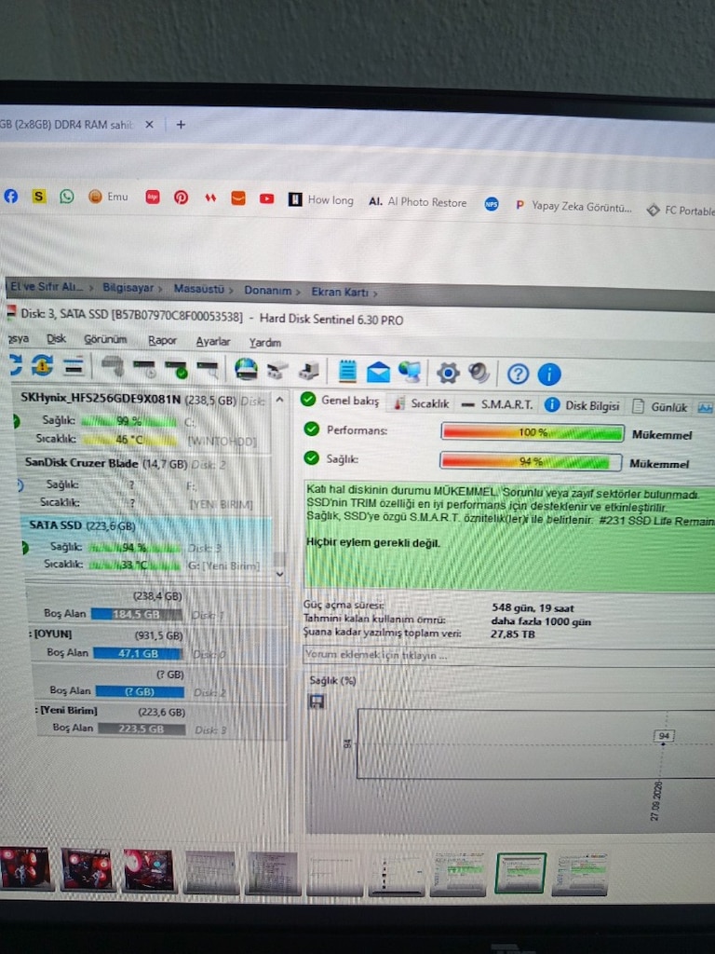Screen dimensions: 715x954
Task: Click the 'daha fazla 1000 gün' lifetime value
Action: (x=541, y=621)
